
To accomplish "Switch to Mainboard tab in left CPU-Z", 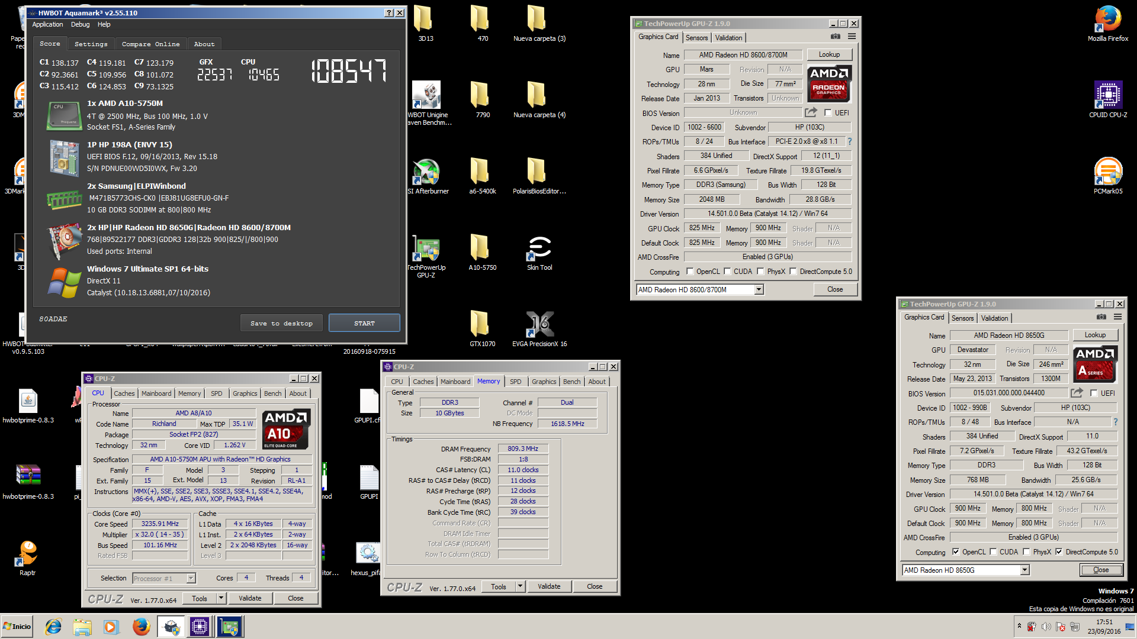I will [x=156, y=393].
